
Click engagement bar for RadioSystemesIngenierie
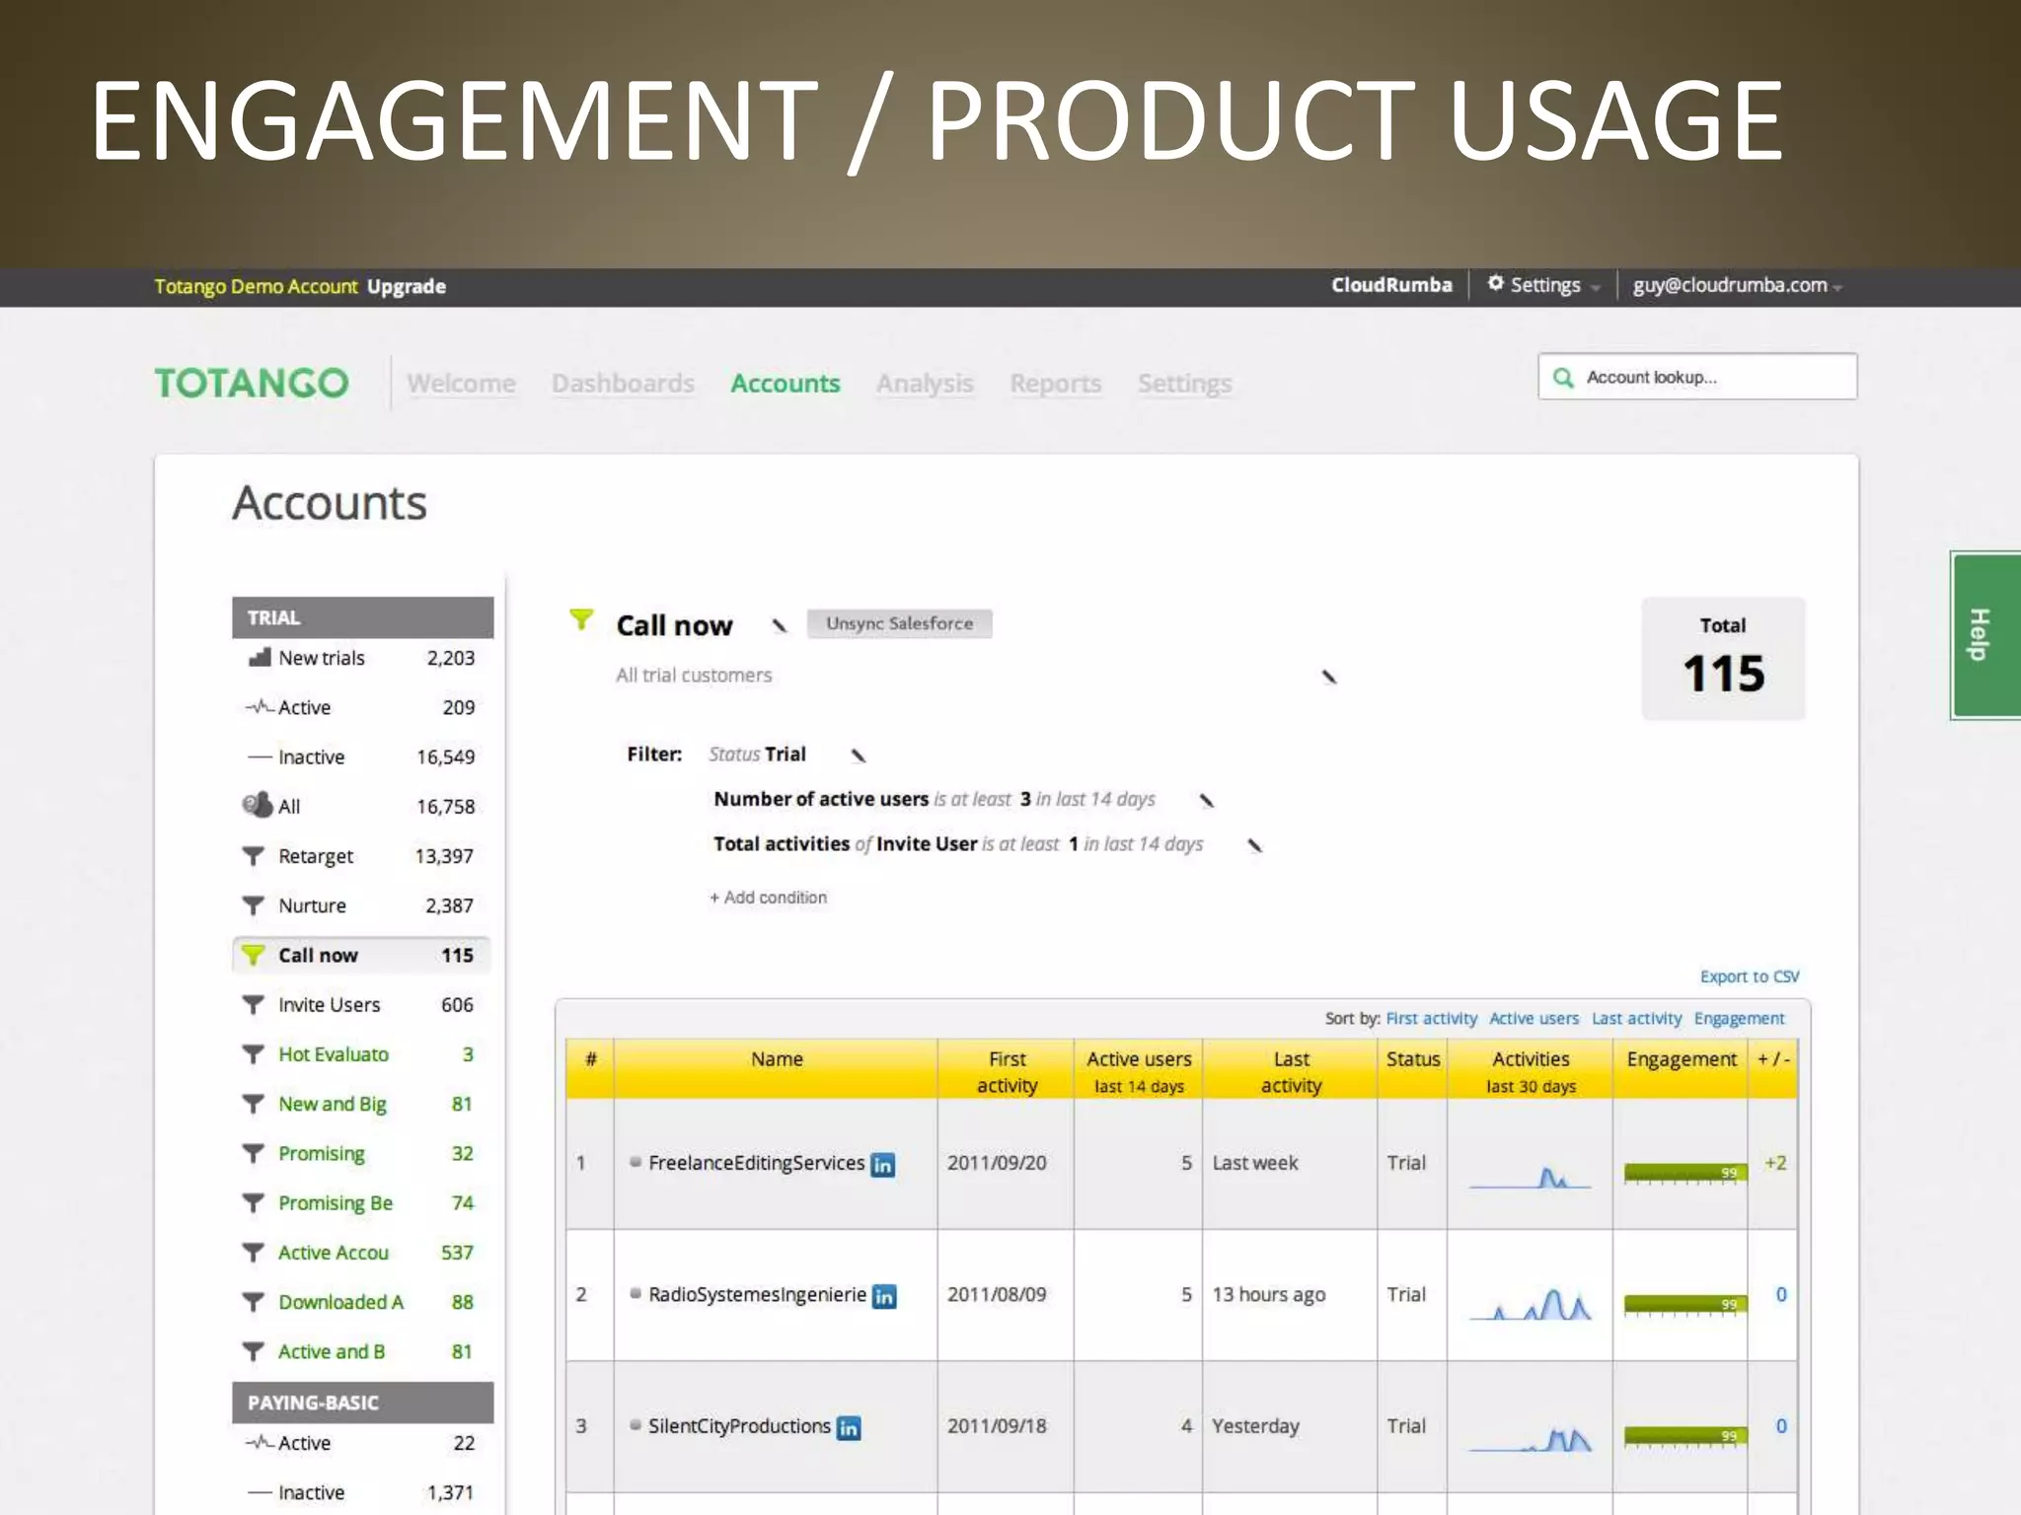coord(1684,1304)
